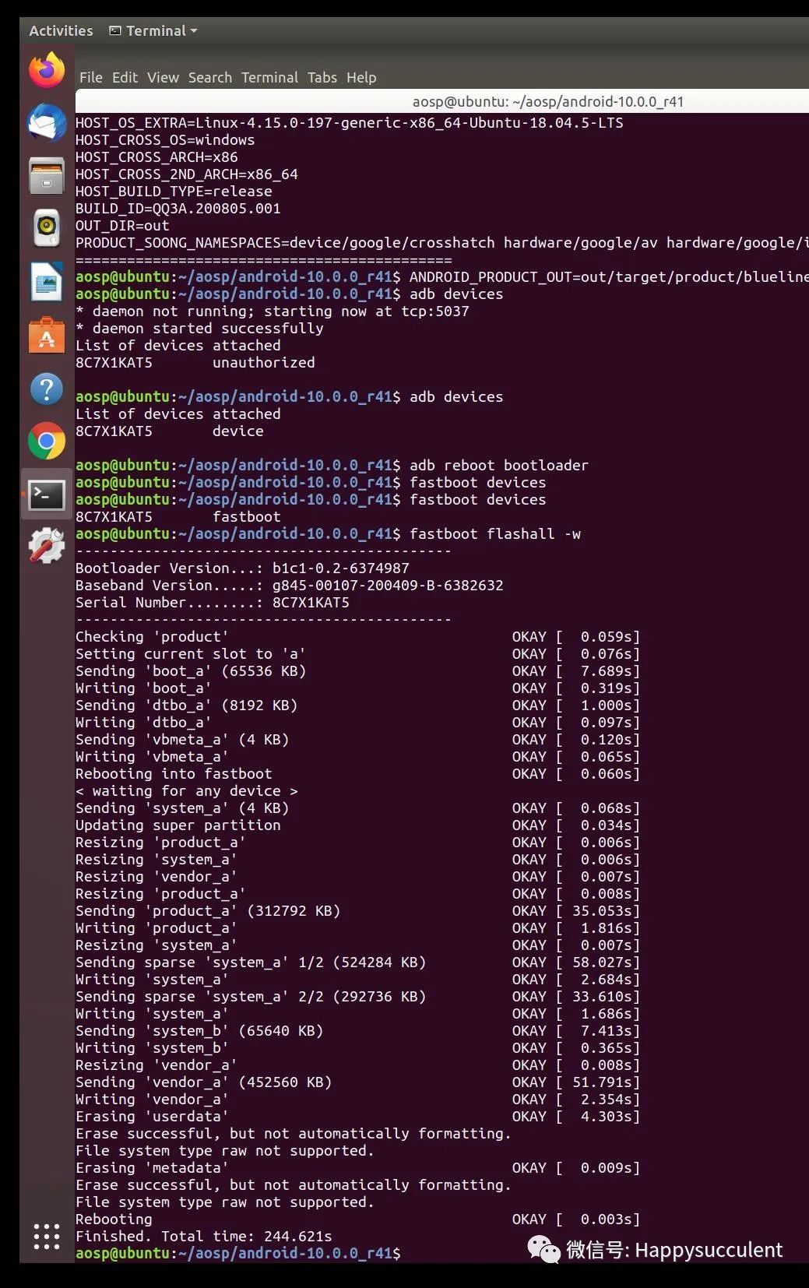Viewport: 809px width, 1288px height.
Task: Click the Activities overview button
Action: tap(61, 30)
